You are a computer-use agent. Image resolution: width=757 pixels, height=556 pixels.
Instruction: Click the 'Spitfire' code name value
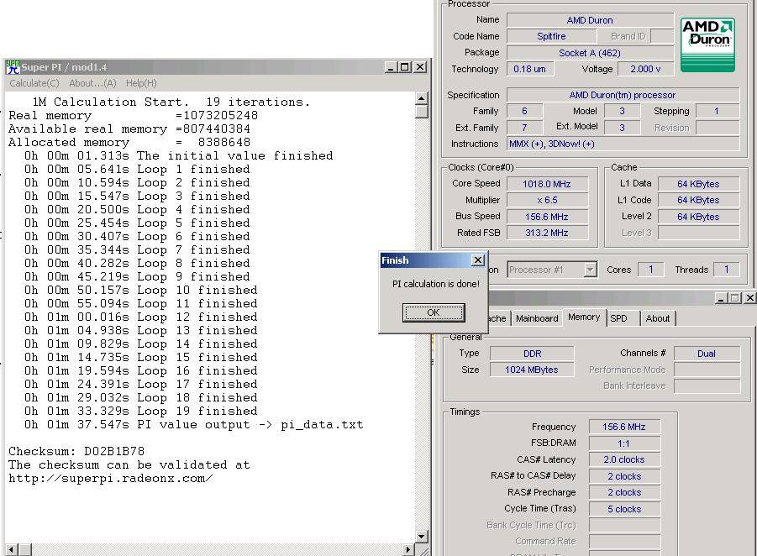tap(551, 36)
